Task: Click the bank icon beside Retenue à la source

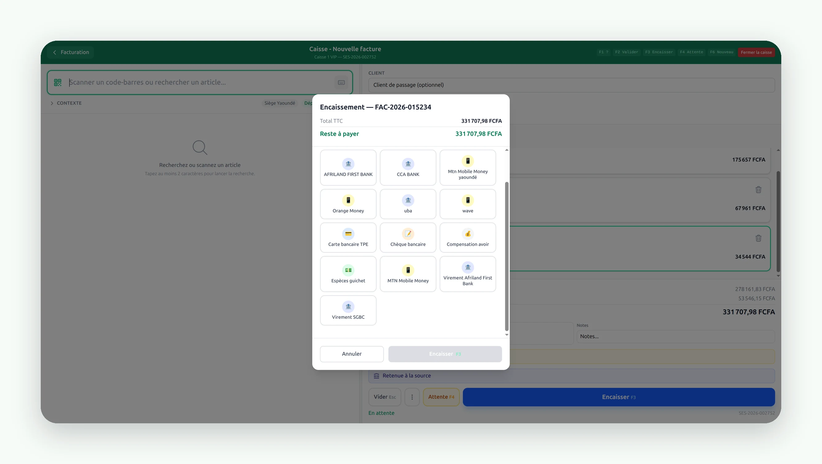Action: coord(376,376)
